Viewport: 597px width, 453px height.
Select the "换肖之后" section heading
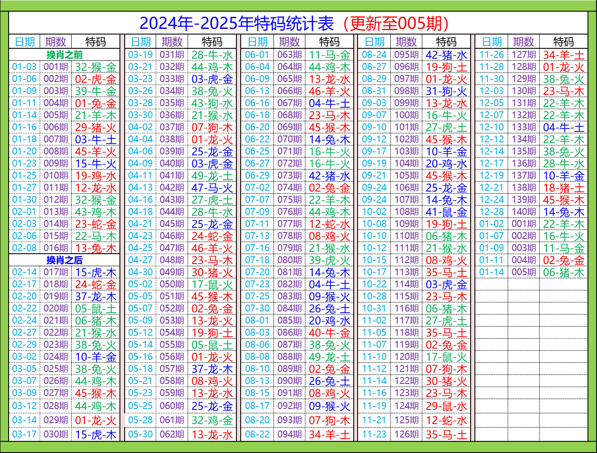pyautogui.click(x=64, y=260)
